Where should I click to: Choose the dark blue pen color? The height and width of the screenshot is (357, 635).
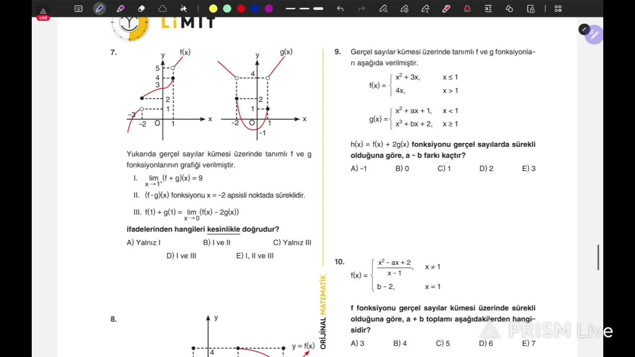click(255, 8)
